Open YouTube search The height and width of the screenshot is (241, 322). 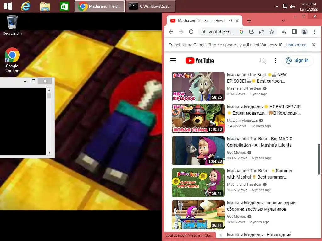[263, 61]
